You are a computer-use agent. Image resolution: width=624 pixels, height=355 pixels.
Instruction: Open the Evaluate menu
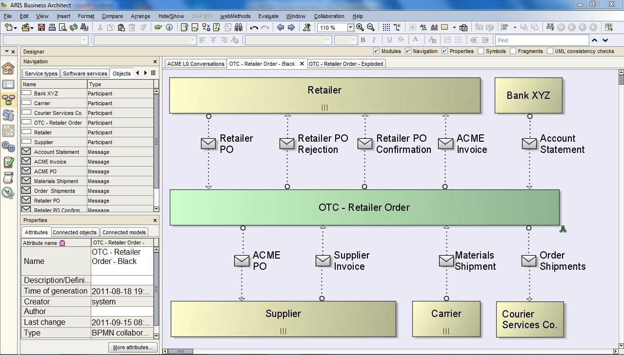pyautogui.click(x=268, y=16)
